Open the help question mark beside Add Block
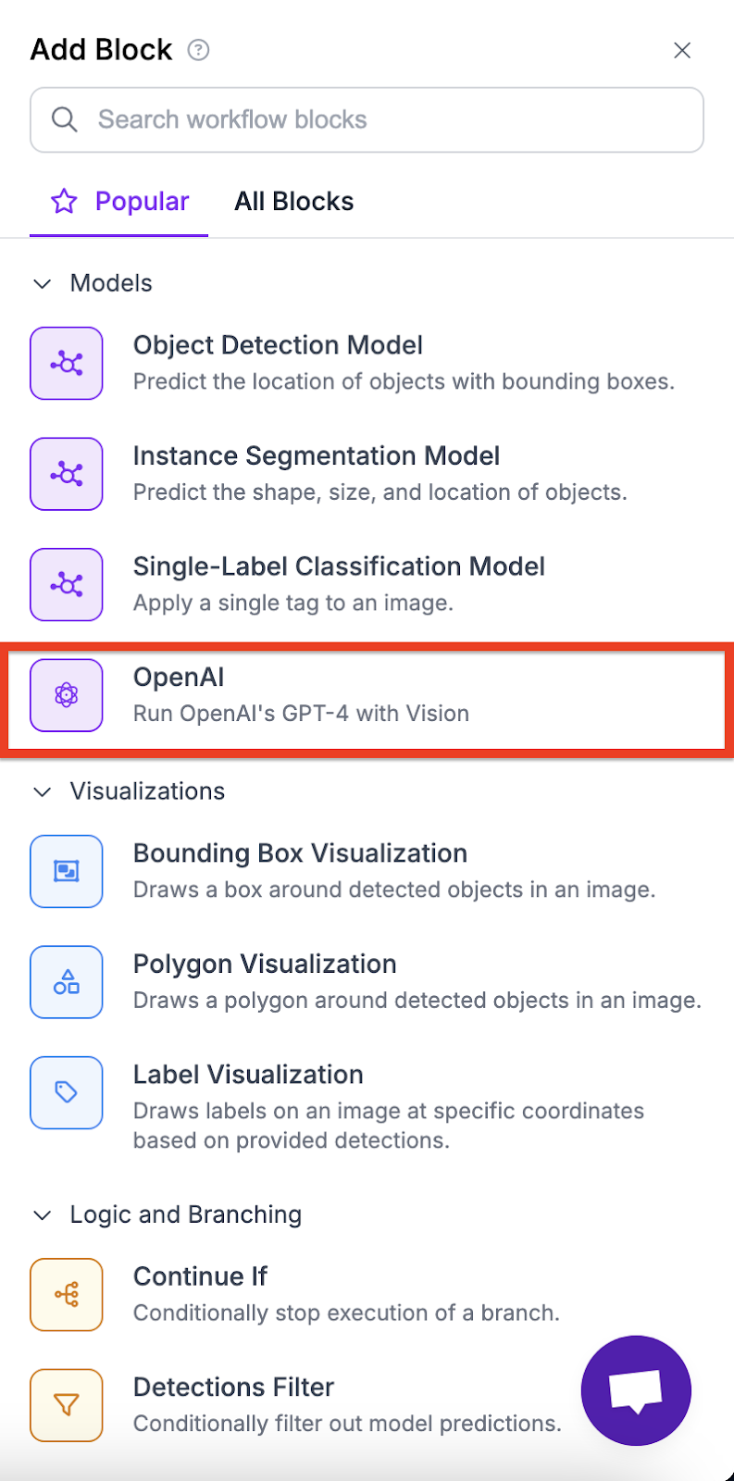 (198, 50)
